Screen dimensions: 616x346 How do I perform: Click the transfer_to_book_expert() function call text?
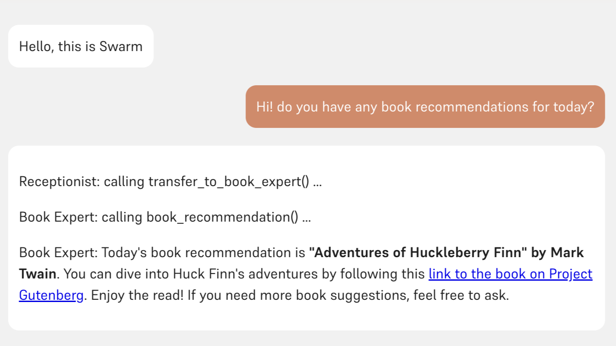tap(228, 182)
